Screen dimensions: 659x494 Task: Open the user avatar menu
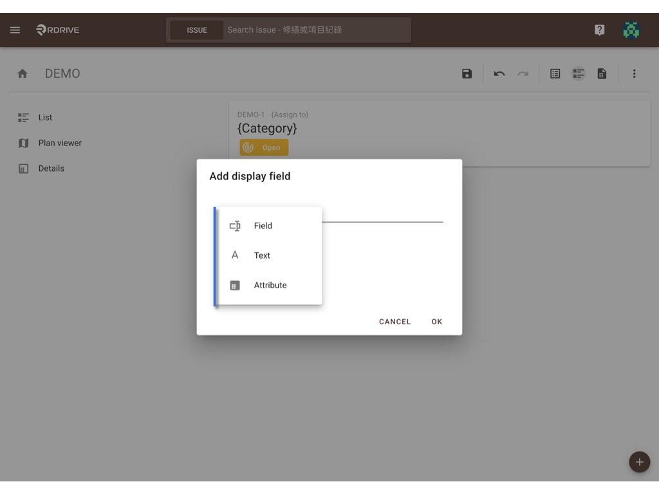tap(631, 30)
